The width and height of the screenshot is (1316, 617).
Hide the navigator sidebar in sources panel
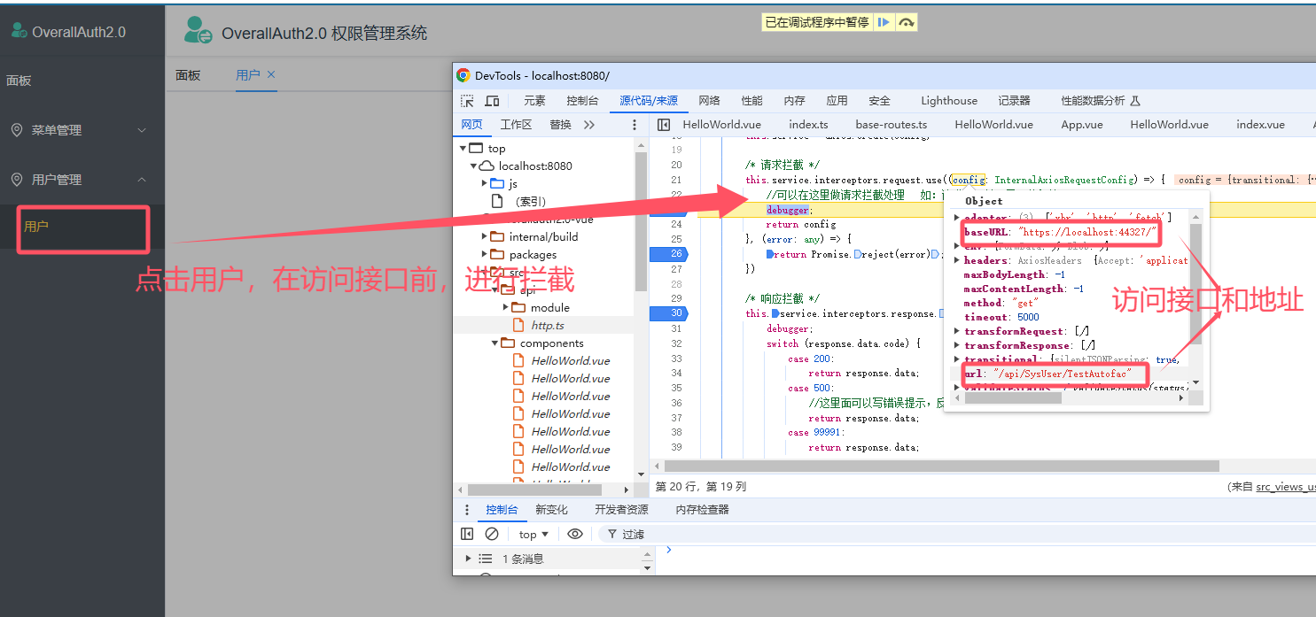coord(663,125)
